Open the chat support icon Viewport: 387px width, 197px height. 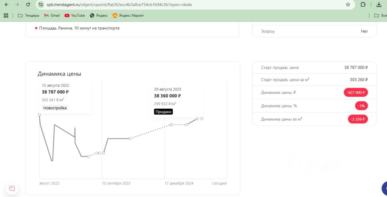(12, 188)
